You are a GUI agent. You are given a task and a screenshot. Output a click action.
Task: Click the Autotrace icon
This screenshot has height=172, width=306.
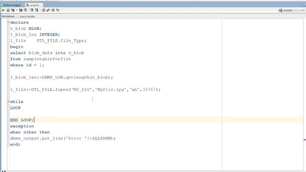click(x=21, y=10)
